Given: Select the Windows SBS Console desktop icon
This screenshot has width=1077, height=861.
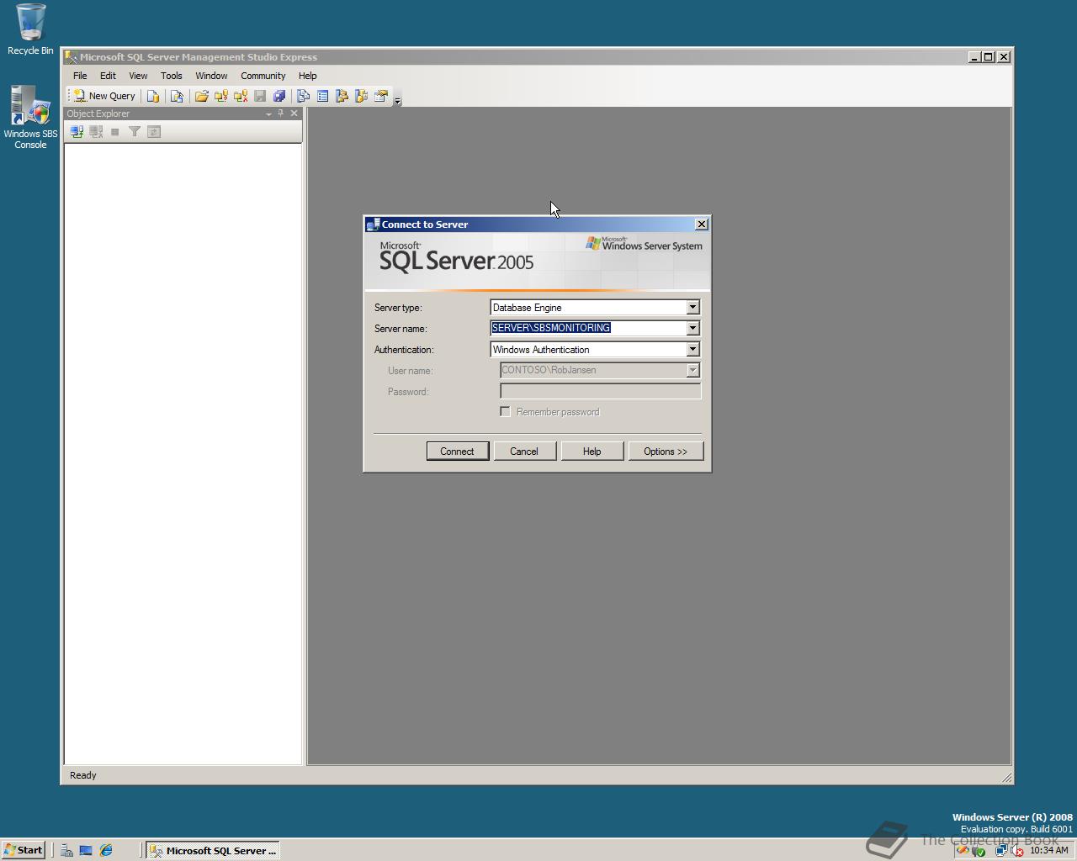Looking at the screenshot, I should [30, 117].
